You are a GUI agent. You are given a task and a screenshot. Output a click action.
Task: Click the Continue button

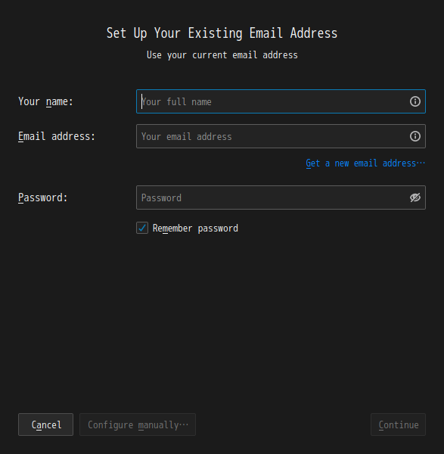coord(399,424)
